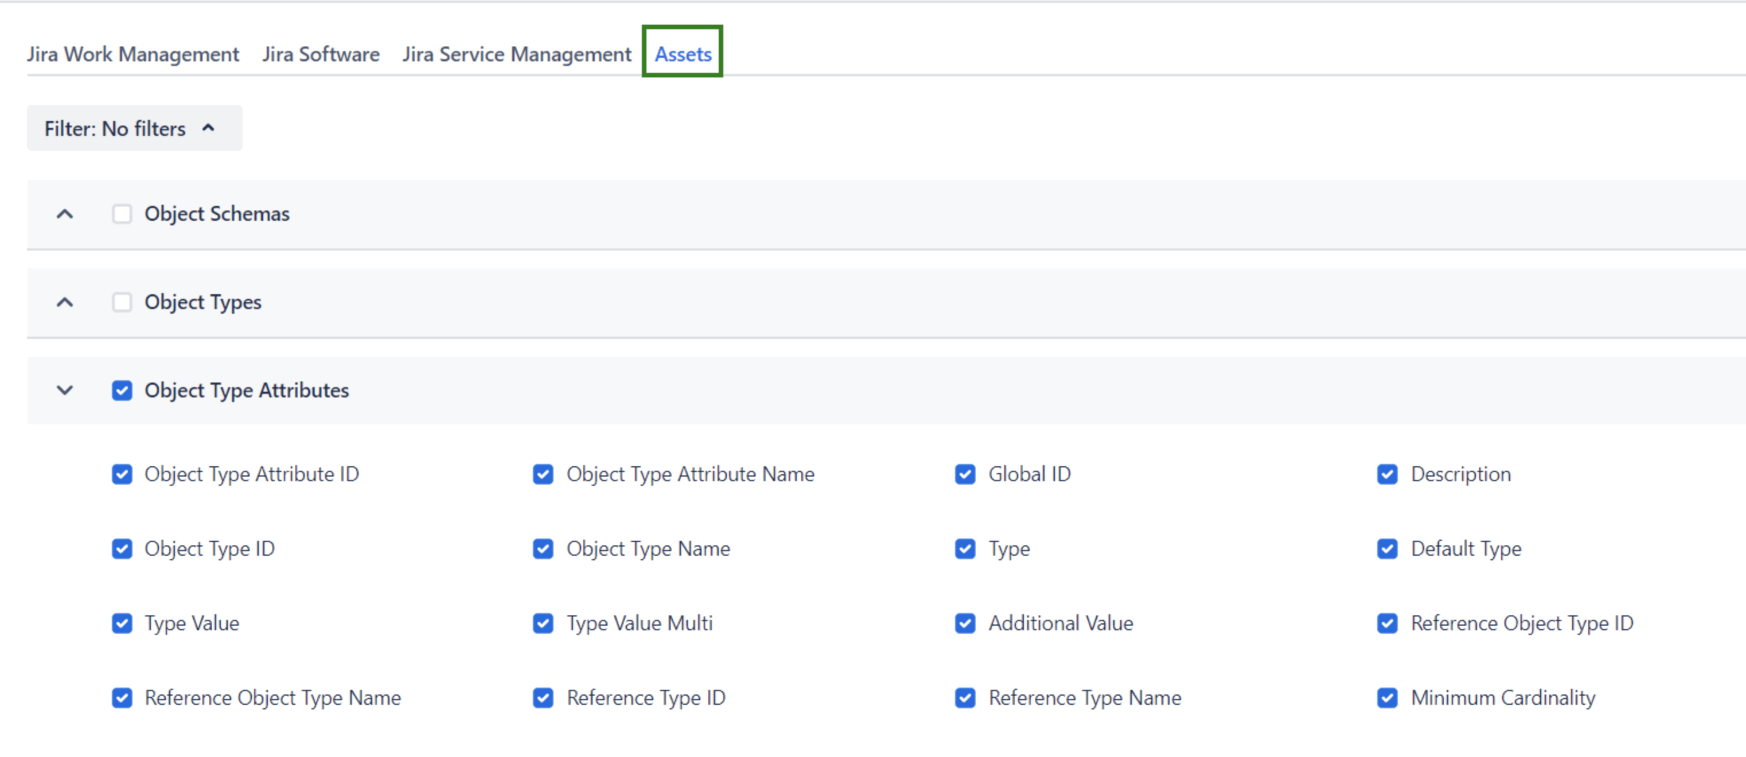Select the Jira Service Management tab

(516, 54)
